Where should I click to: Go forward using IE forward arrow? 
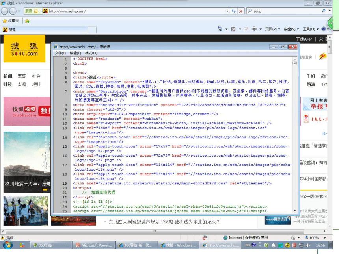(13, 11)
